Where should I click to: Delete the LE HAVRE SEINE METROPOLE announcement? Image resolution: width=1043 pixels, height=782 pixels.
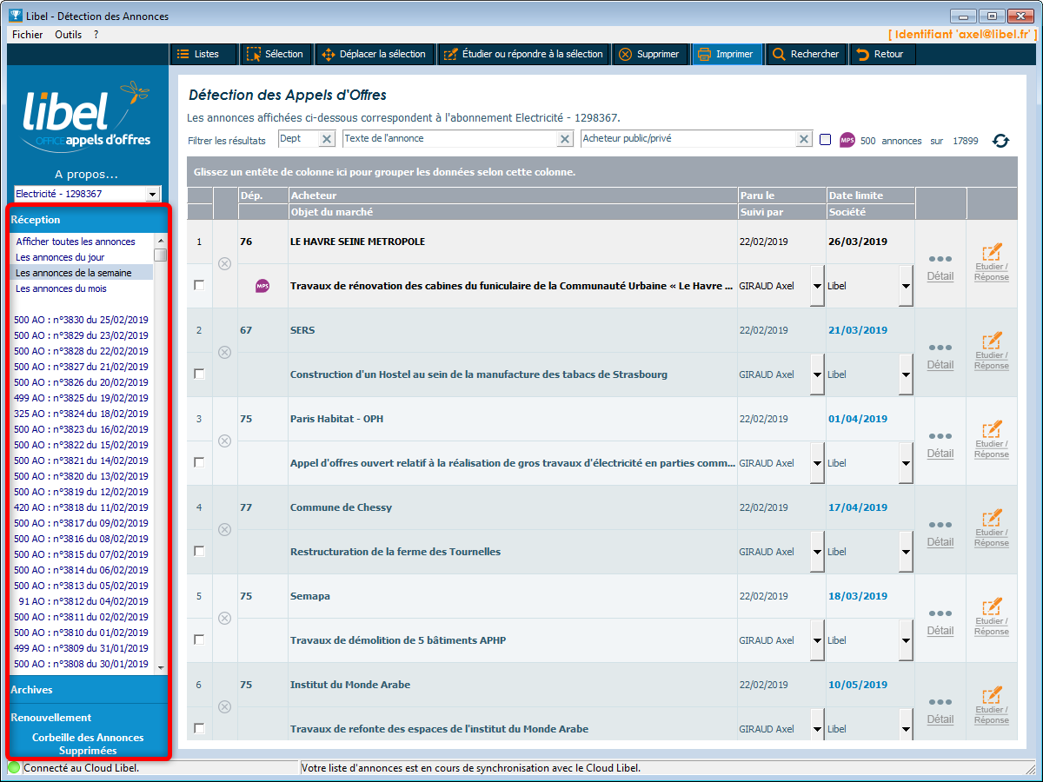point(224,263)
